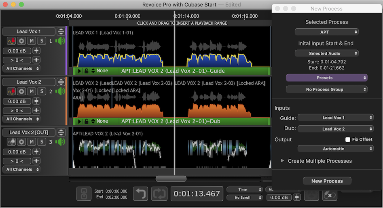Toggle loop playback in bottom transport
The image size is (383, 208).
click(159, 194)
